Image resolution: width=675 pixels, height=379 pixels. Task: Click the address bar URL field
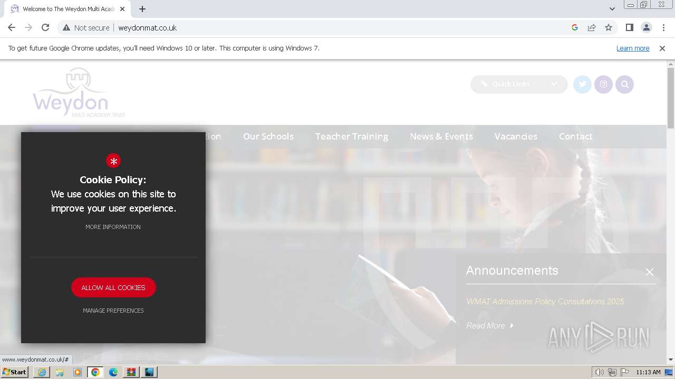click(x=337, y=27)
